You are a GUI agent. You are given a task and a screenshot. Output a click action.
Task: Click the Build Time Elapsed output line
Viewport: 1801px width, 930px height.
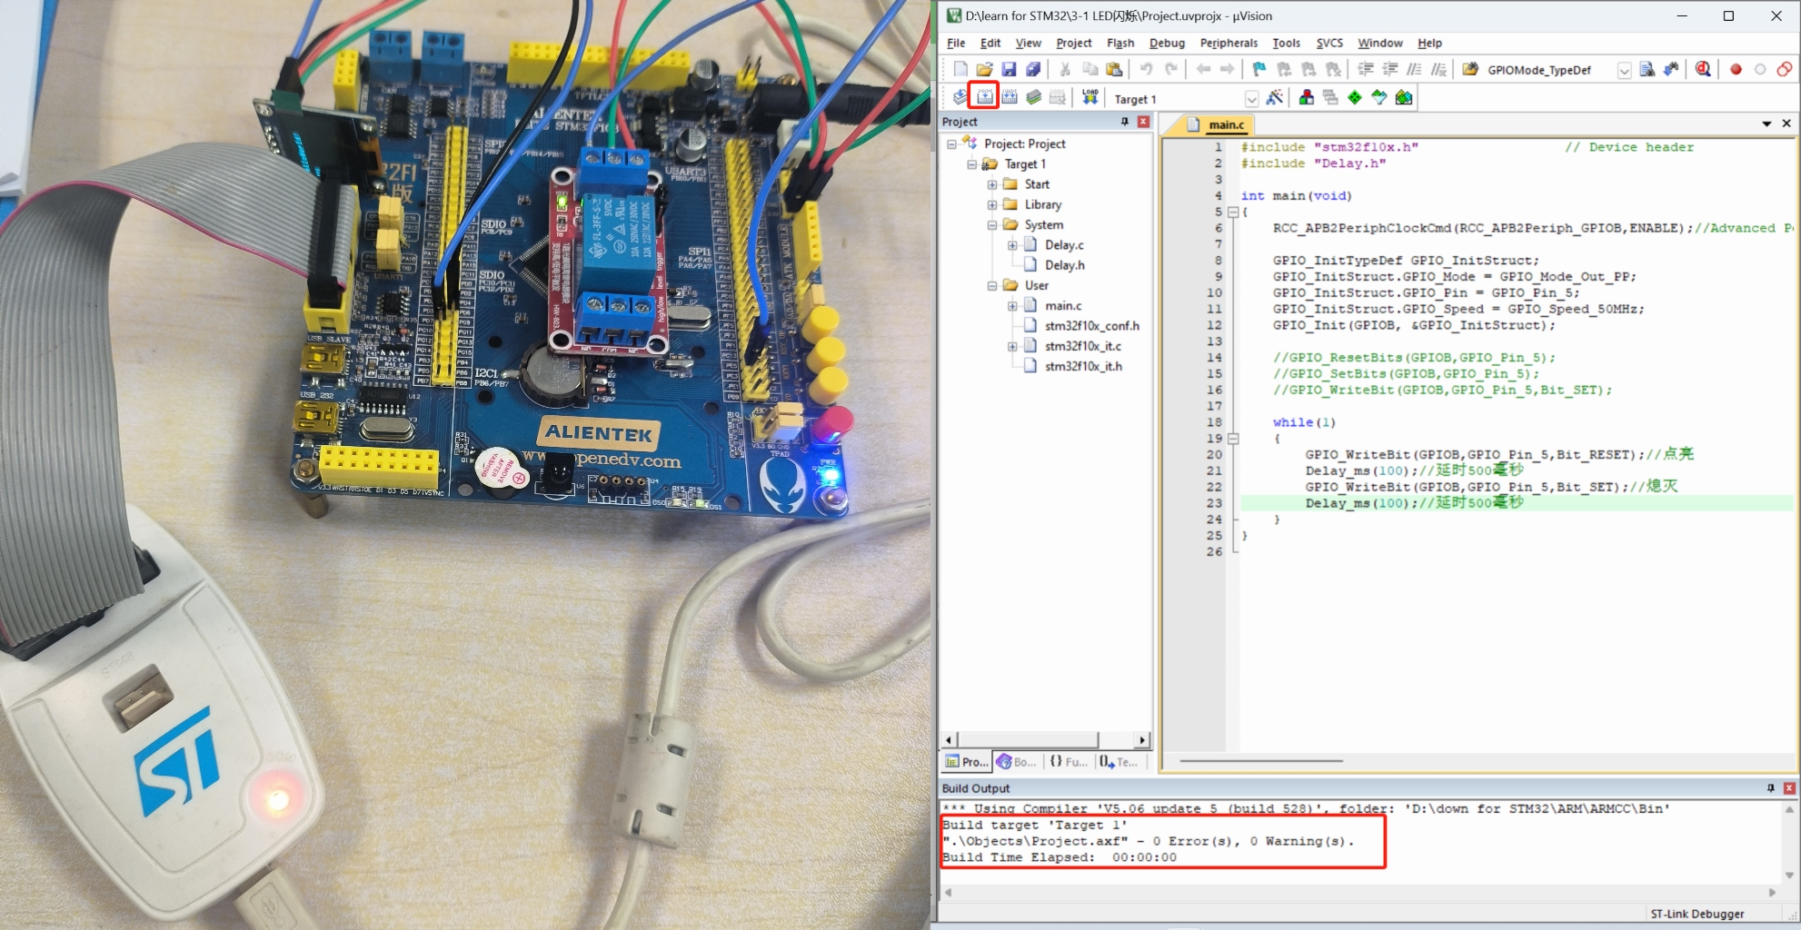1060,857
